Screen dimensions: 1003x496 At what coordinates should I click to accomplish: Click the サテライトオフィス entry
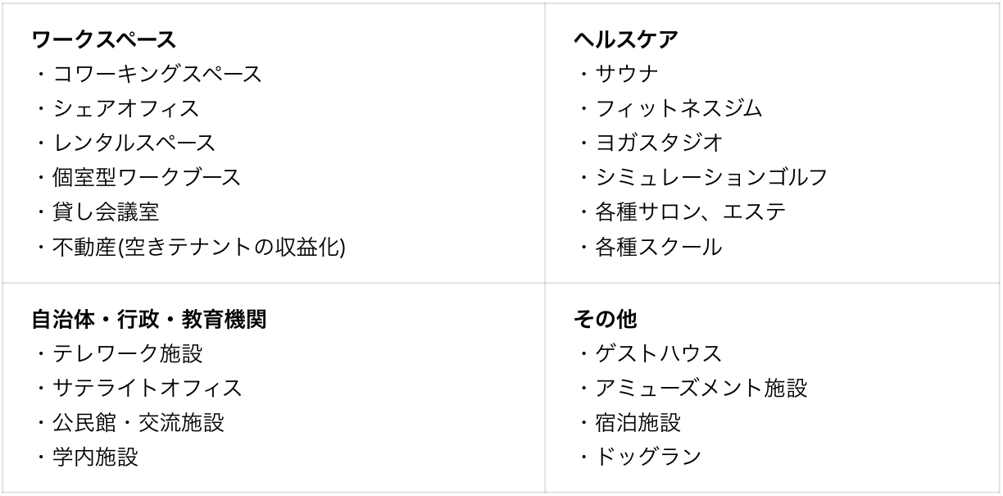click(x=147, y=389)
